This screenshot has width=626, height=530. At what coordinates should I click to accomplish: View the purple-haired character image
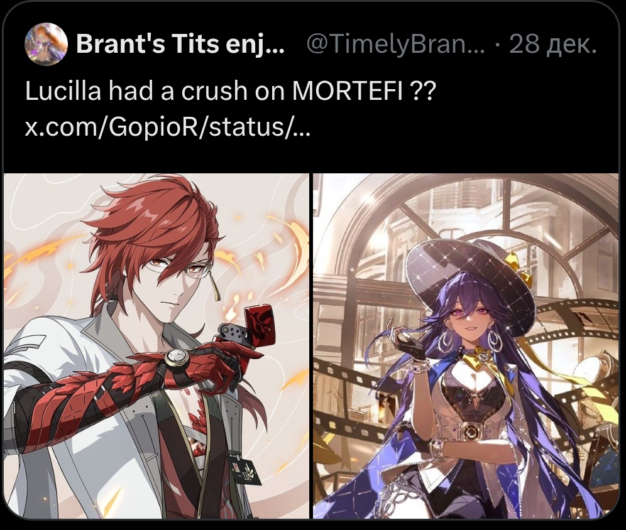coord(466,346)
